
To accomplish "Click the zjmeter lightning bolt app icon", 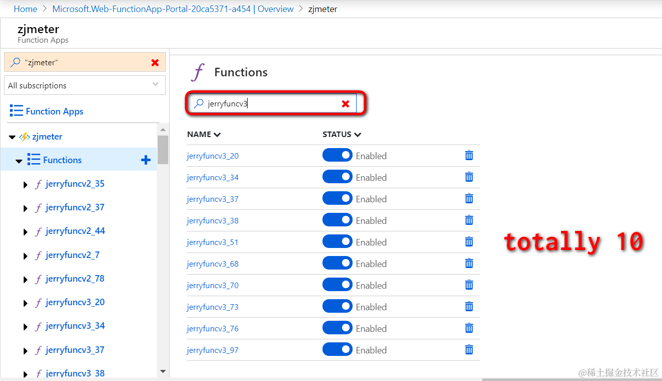I will click(24, 137).
